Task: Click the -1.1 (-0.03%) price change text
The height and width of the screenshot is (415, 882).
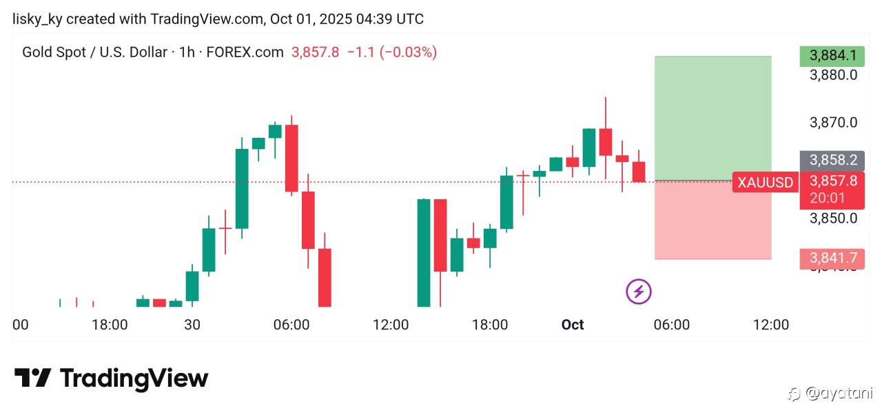Action: click(391, 52)
